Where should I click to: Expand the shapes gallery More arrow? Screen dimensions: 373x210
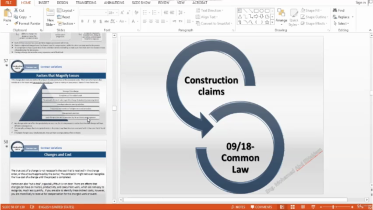[x=272, y=22]
